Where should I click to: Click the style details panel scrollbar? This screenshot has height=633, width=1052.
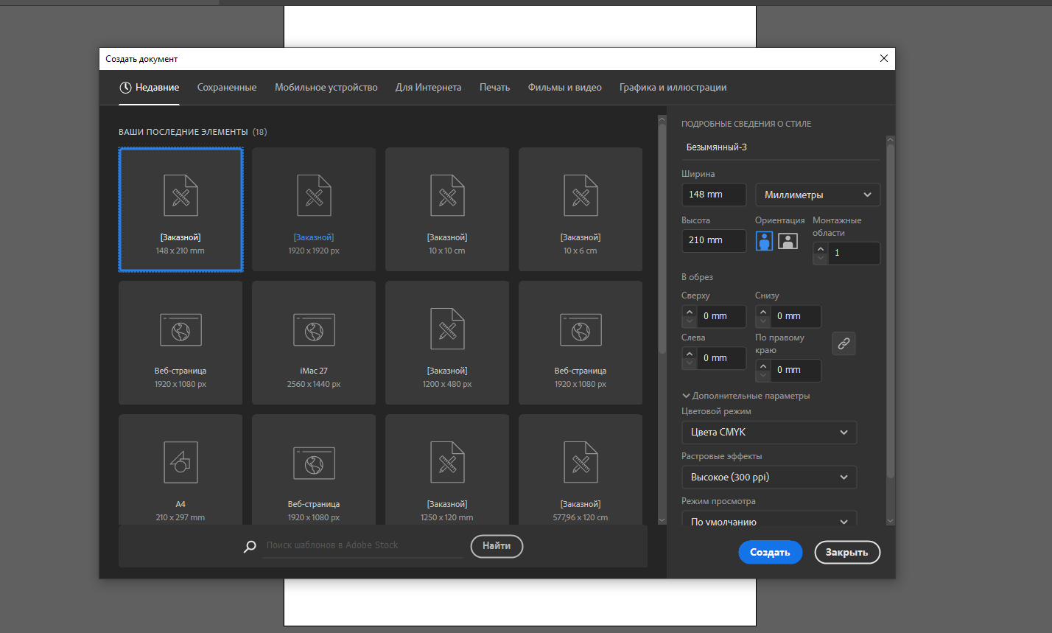coord(890,309)
